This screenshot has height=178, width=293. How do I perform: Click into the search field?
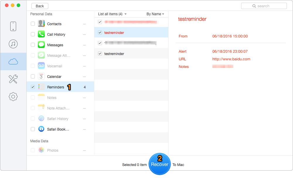click(x=264, y=6)
